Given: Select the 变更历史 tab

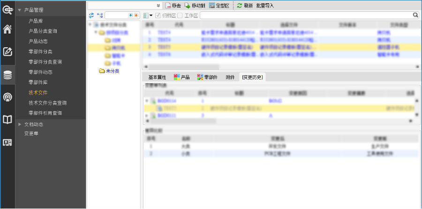Looking at the screenshot, I should coord(252,77).
